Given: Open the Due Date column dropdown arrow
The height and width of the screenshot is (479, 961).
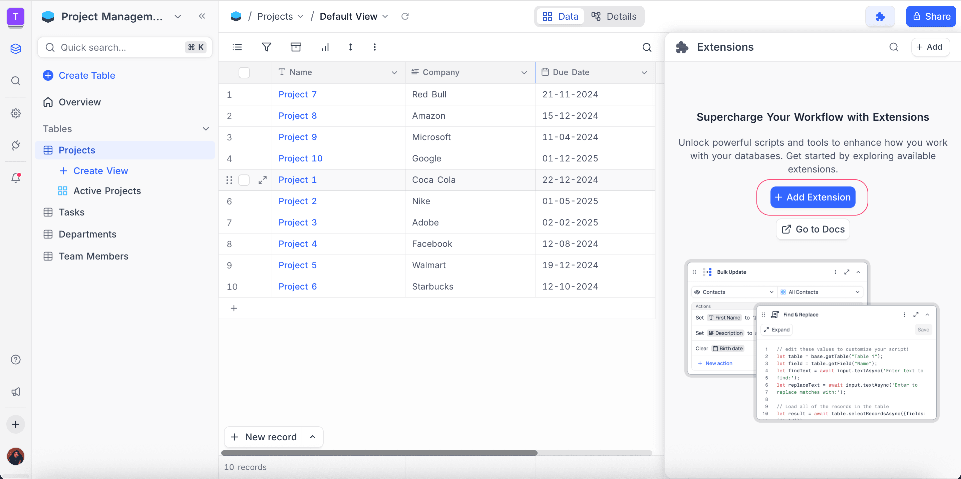Looking at the screenshot, I should tap(644, 72).
